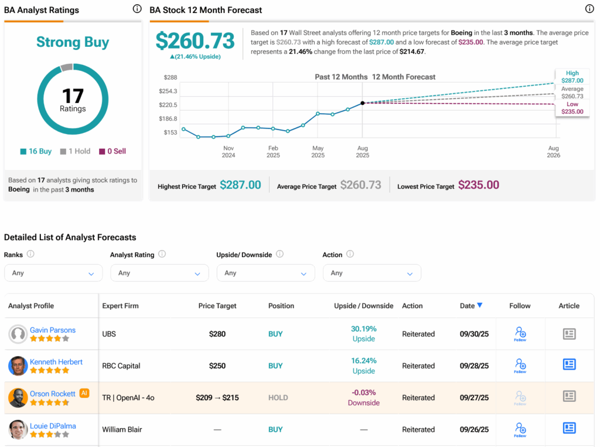This screenshot has width=600, height=447.
Task: Open the Ranks filter dropdown
Action: (53, 273)
